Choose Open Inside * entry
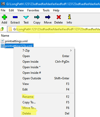The width and height of the screenshot is (100, 117). [x=44, y=67]
